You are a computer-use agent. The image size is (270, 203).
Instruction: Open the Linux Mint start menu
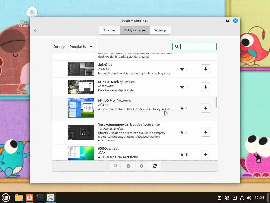6,198
